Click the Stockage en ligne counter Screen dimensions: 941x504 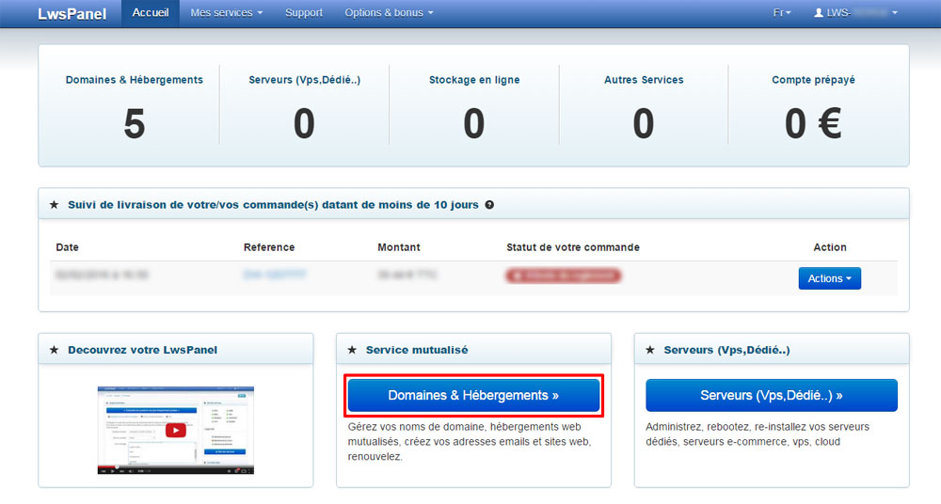pyautogui.click(x=474, y=124)
